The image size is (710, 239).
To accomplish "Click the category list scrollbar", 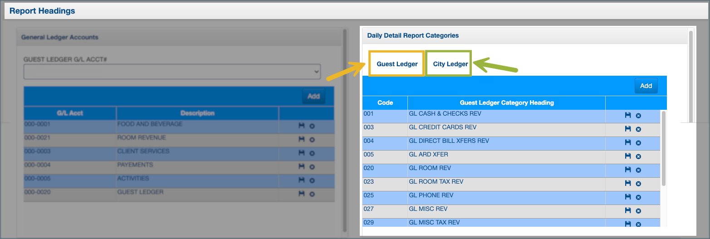I will coord(664,148).
